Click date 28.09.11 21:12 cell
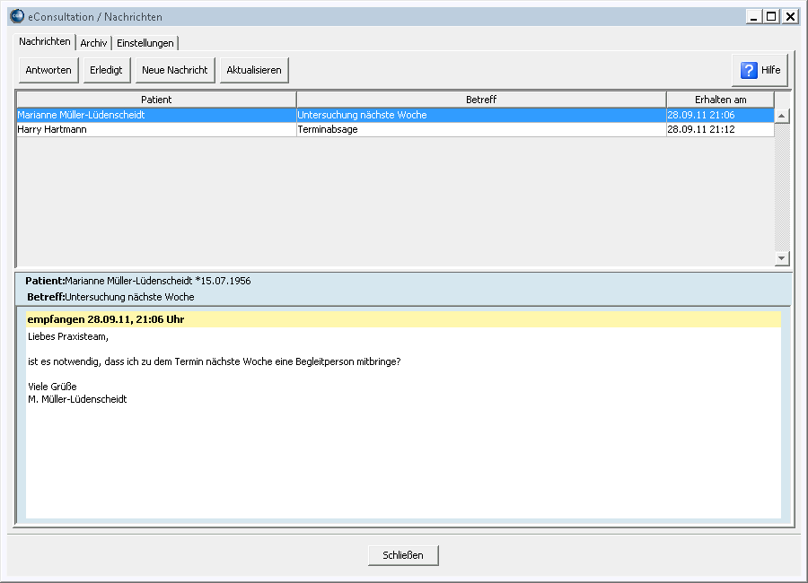The height and width of the screenshot is (583, 808). [x=720, y=129]
